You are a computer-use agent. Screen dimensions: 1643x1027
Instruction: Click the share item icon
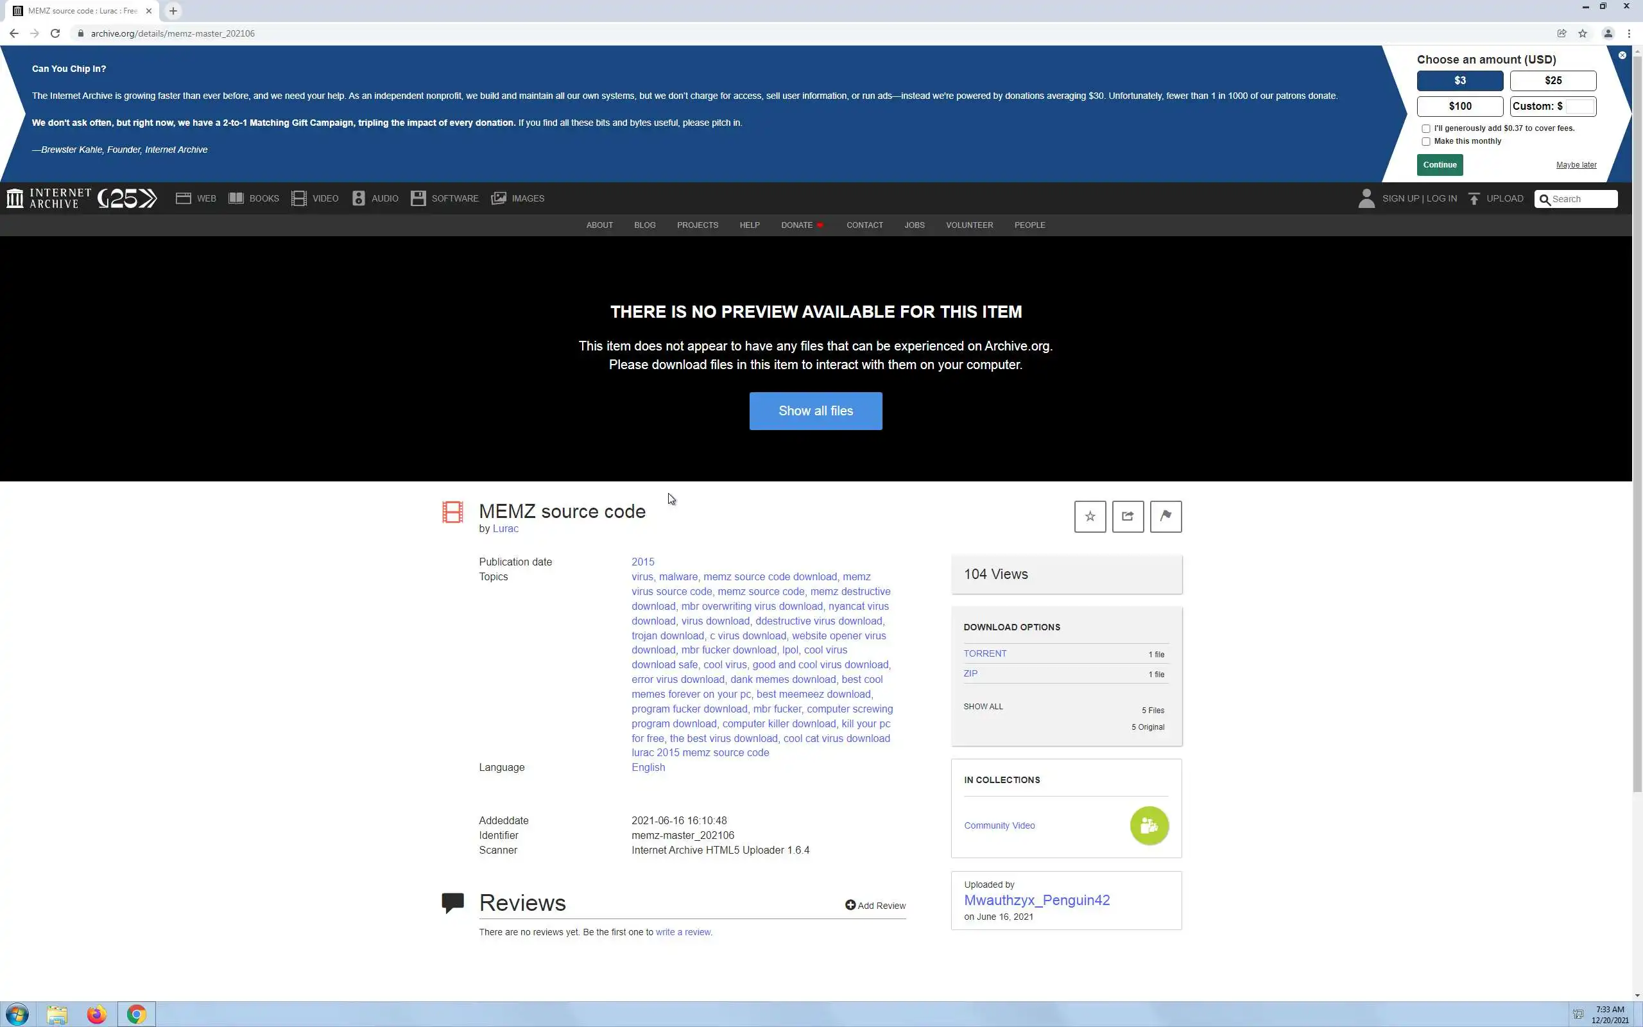click(1128, 516)
